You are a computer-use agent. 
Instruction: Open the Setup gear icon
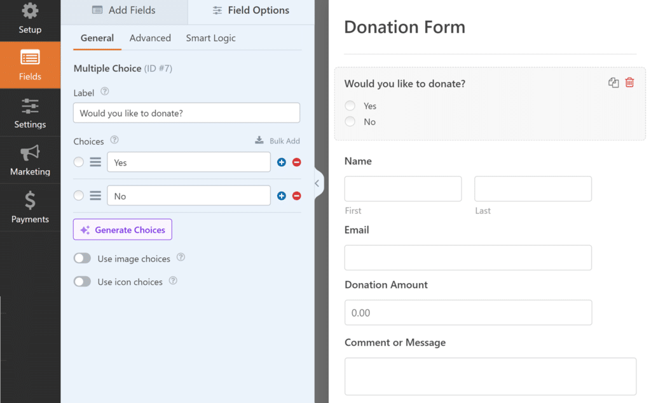tap(30, 11)
